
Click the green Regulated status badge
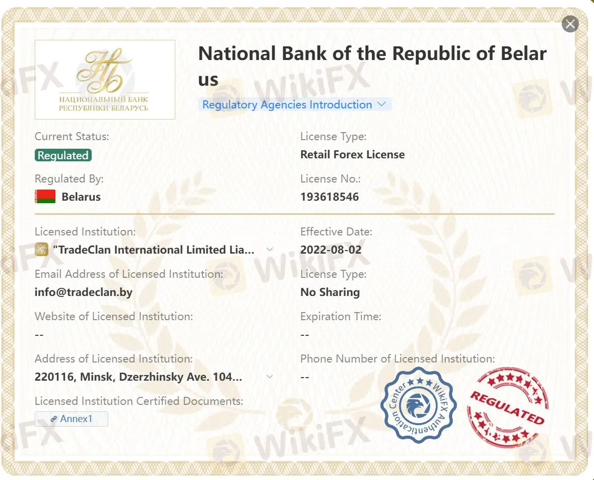(63, 155)
